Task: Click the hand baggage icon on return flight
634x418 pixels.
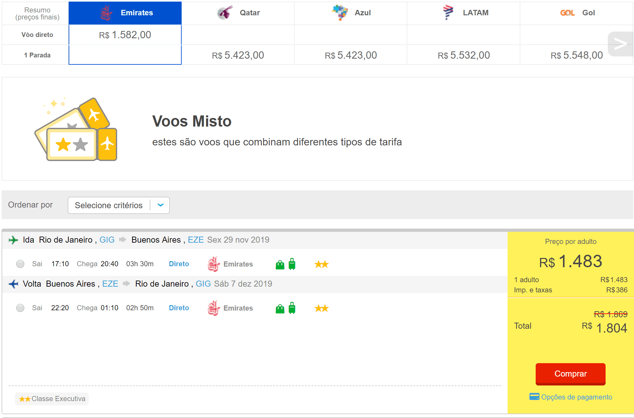Action: click(x=280, y=309)
